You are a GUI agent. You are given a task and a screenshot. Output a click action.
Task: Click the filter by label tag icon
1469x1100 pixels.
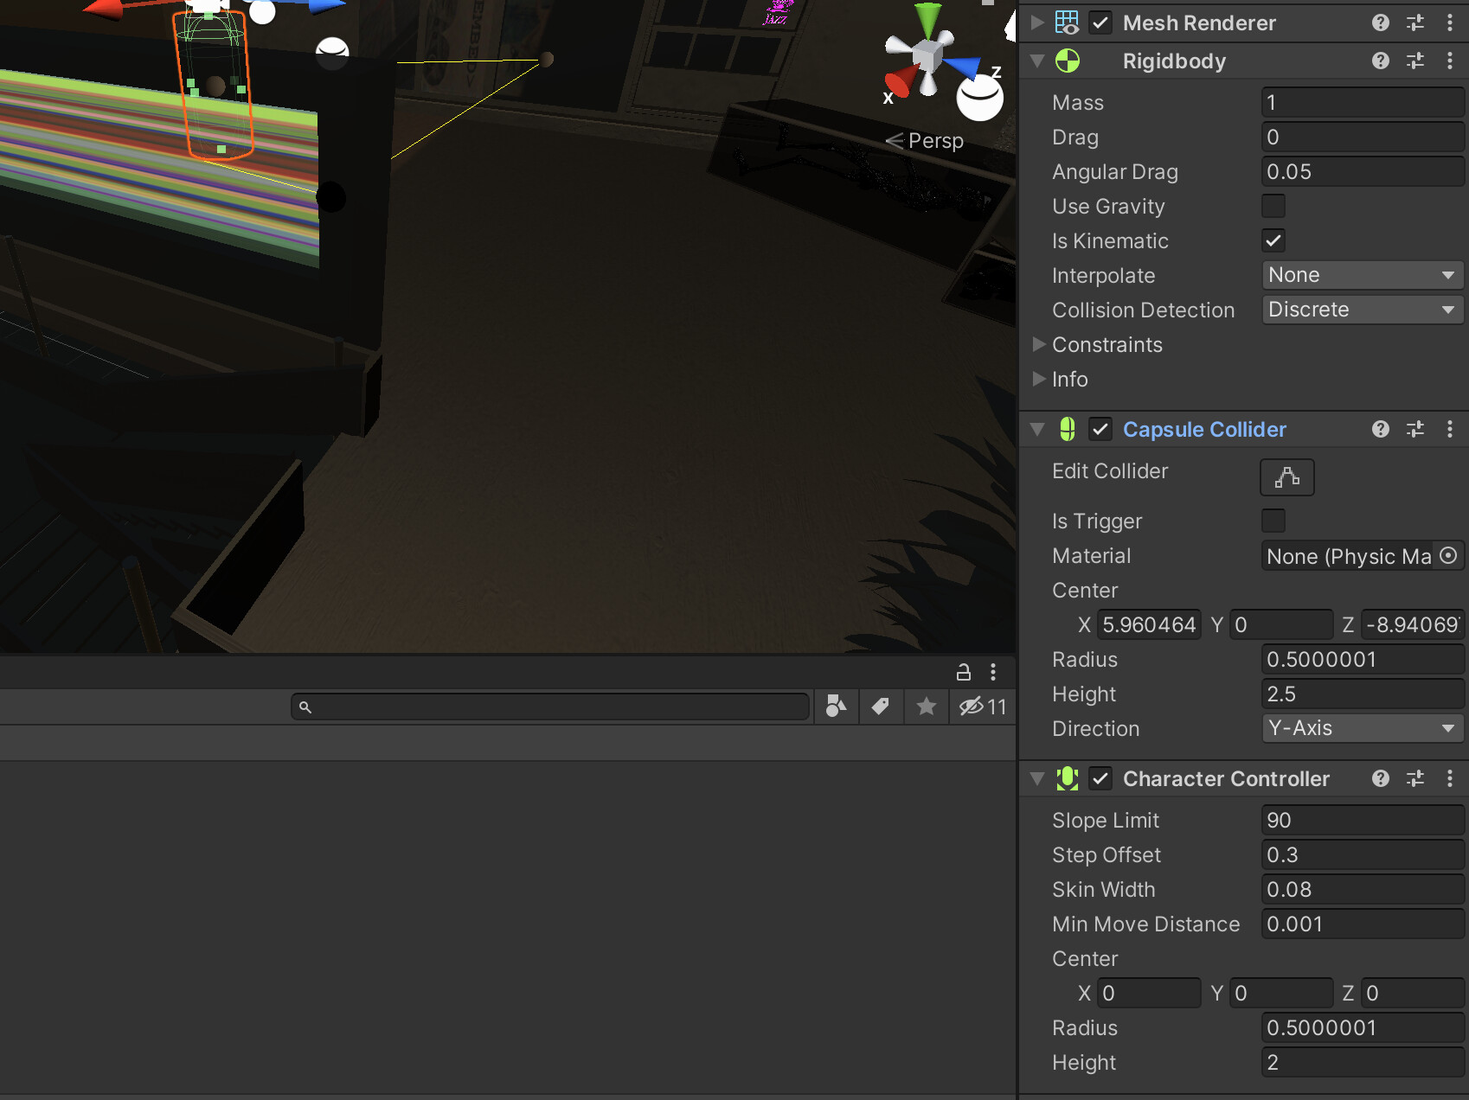881,707
